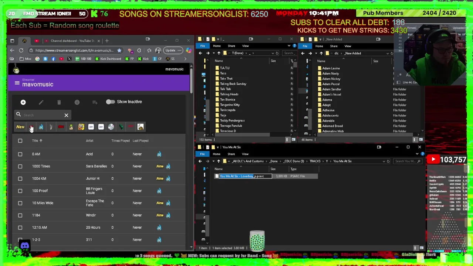Click the trash delete song icon
This screenshot has height=266, width=473.
[x=59, y=102]
